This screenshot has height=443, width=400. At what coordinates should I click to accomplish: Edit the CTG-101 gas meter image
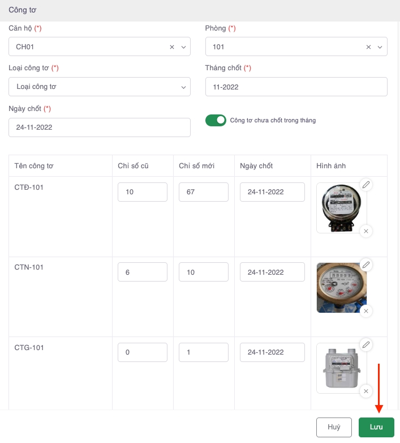click(366, 344)
